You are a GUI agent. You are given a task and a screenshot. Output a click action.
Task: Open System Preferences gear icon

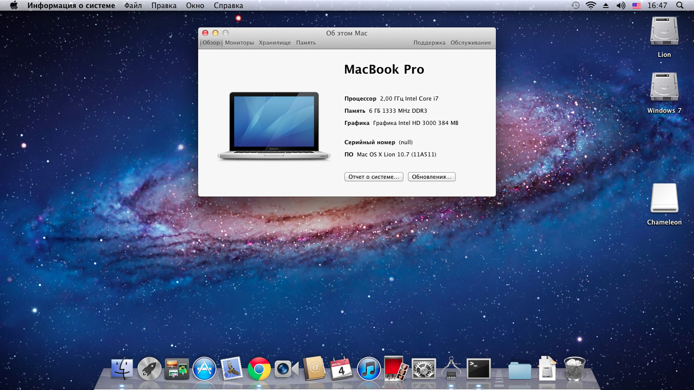pyautogui.click(x=424, y=369)
